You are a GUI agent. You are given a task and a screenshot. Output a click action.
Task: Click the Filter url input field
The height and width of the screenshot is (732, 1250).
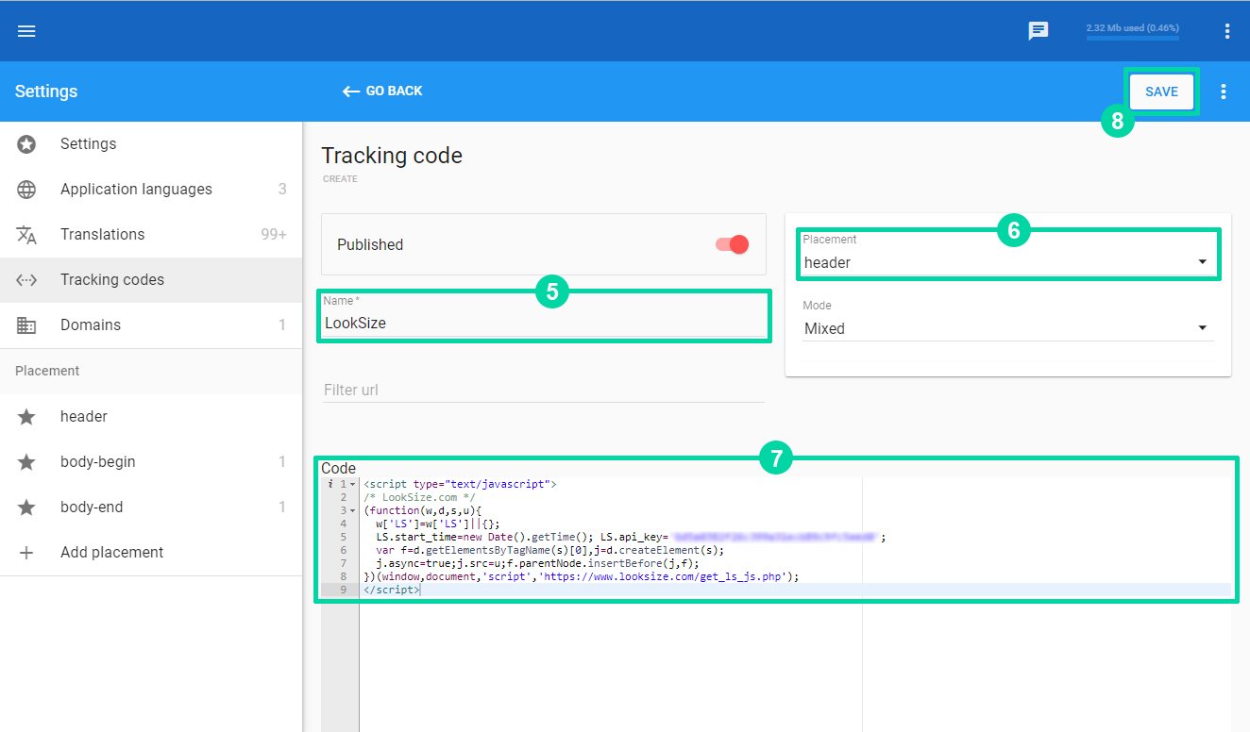544,390
